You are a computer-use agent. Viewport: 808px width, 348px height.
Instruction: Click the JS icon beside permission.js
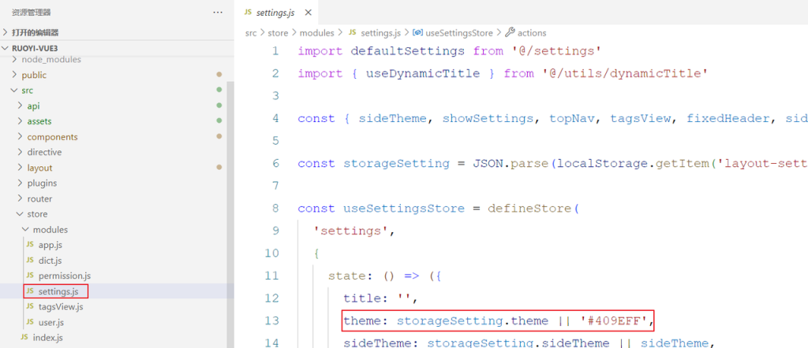coord(30,276)
